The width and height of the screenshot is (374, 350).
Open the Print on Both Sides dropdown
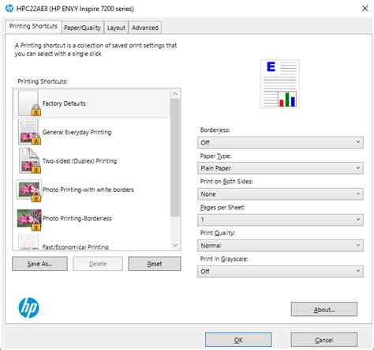click(x=280, y=194)
